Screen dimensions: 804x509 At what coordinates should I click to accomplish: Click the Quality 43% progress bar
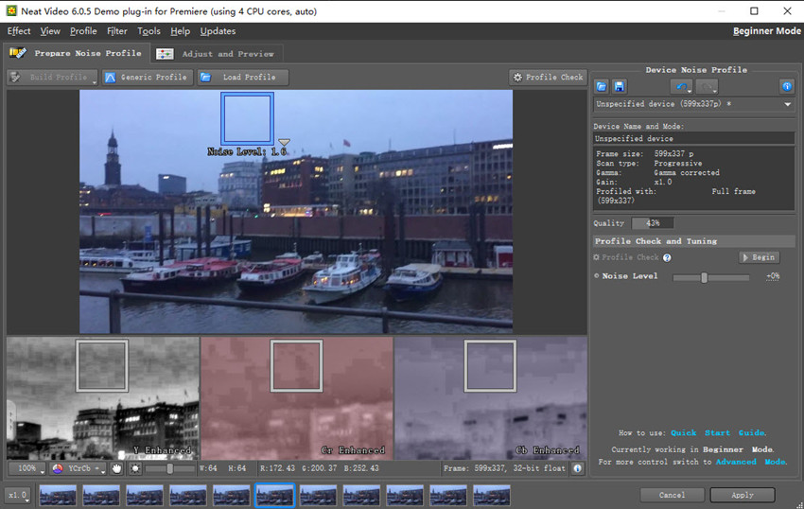pos(653,223)
